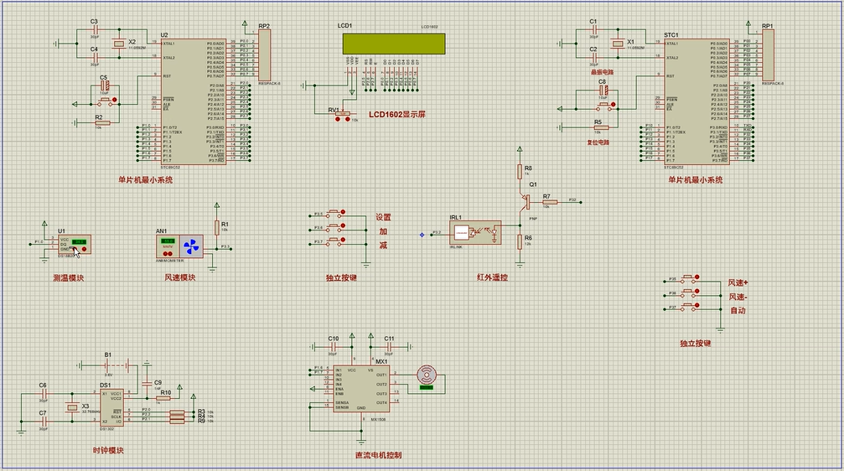This screenshot has width=844, height=471.
Task: Click the Q1 PNP transistor symbol
Action: coord(525,201)
